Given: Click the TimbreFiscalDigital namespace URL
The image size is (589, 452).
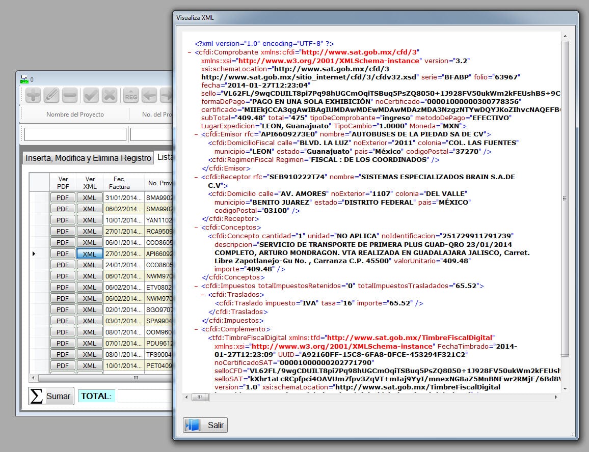Looking at the screenshot, I should (x=410, y=337).
